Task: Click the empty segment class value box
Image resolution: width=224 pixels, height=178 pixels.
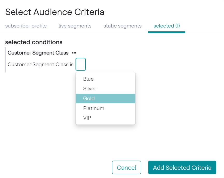Action: tap(80, 64)
